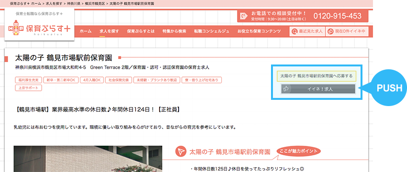The width and height of the screenshot is (407, 172).
Task: Select the 新卒・第二新卒OK tag
Action: [61, 80]
